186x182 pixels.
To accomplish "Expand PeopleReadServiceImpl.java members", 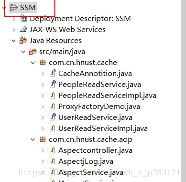I will [43, 96].
